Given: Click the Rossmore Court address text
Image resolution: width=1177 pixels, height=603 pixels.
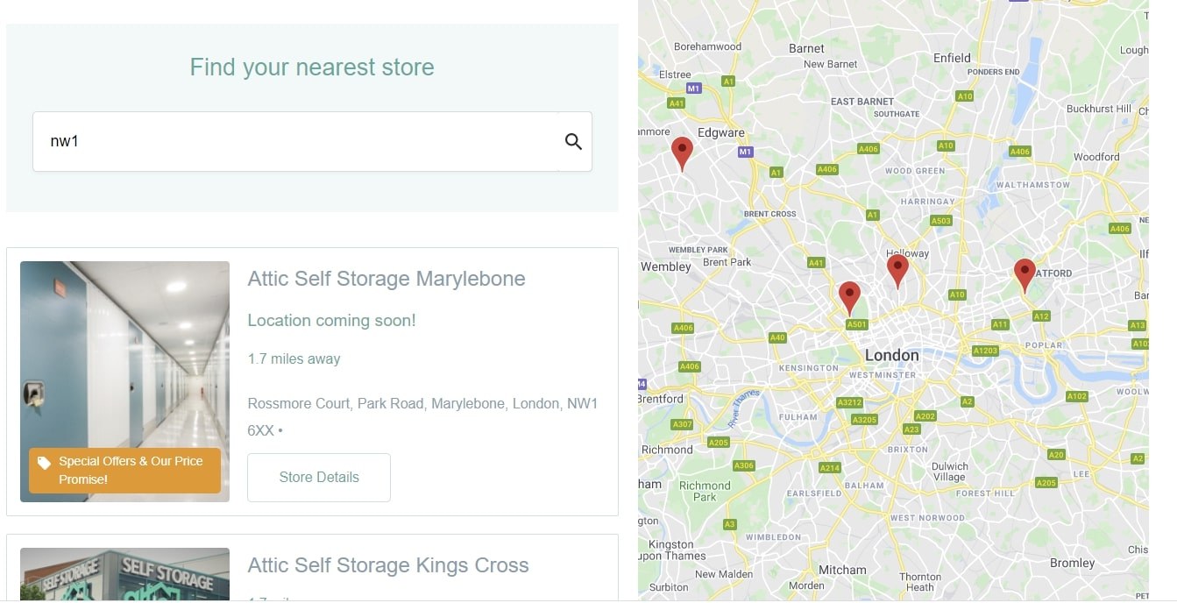Looking at the screenshot, I should pyautogui.click(x=422, y=417).
